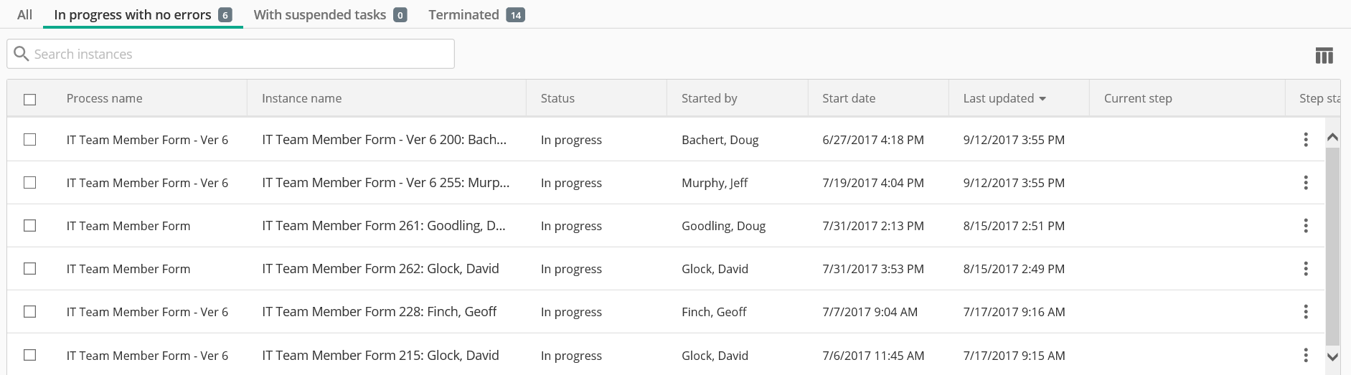The height and width of the screenshot is (375, 1351).
Task: Sort by Process name column header
Action: 104,98
